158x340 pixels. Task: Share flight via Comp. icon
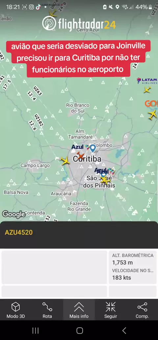pyautogui.click(x=142, y=310)
